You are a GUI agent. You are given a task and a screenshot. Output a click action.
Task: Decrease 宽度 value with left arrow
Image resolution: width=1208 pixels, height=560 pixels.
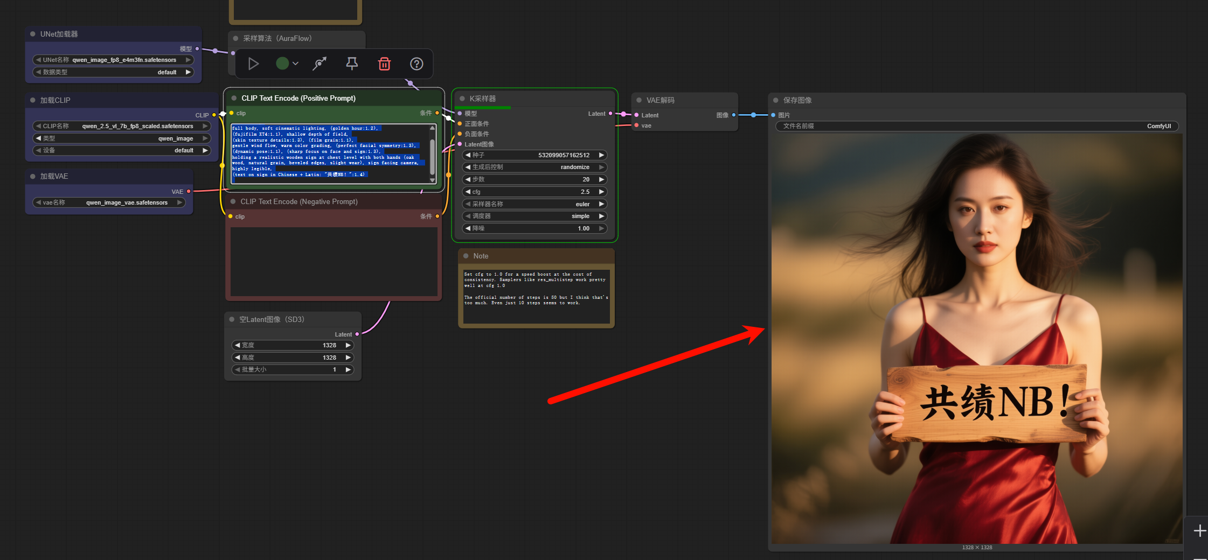coord(237,345)
